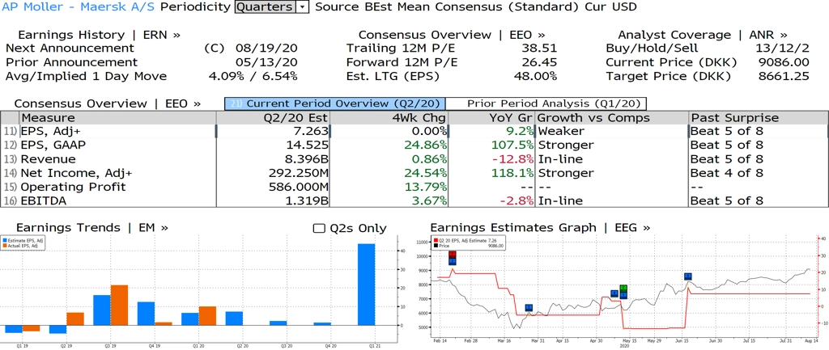Click the red event marker on estimates graph
Screen dimensions: 829x350
click(x=452, y=255)
